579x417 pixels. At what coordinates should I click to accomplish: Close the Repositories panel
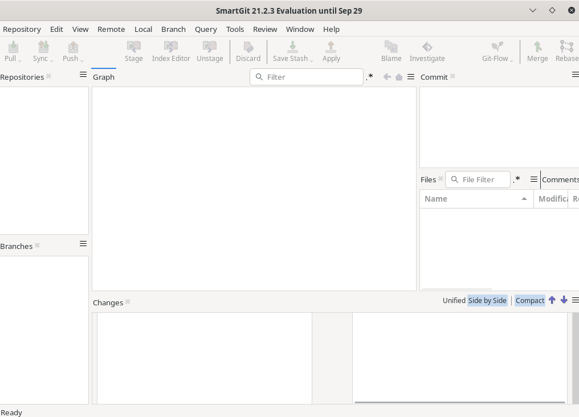tap(48, 76)
